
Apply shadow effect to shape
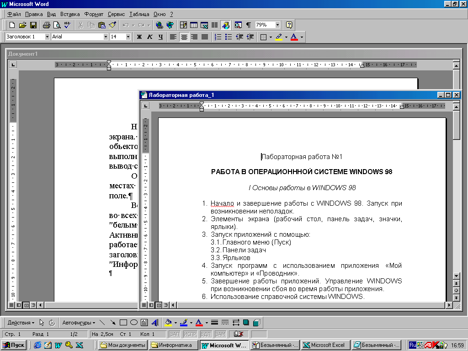click(246, 322)
